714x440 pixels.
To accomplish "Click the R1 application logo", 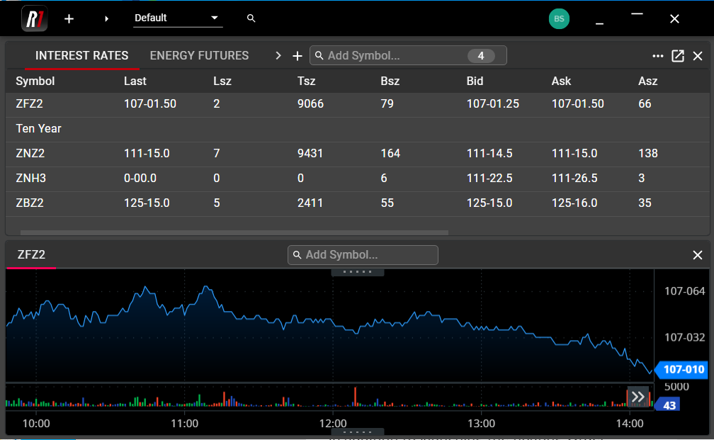I will point(34,18).
